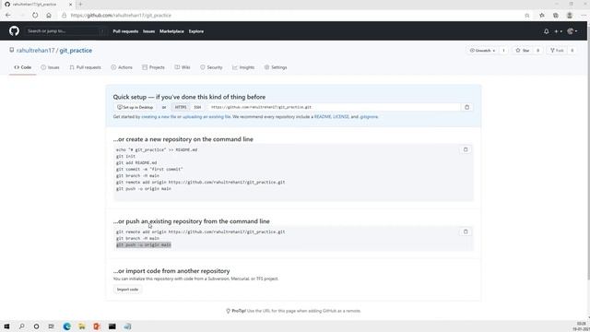Star the repository
590x332 pixels.
tap(523, 51)
